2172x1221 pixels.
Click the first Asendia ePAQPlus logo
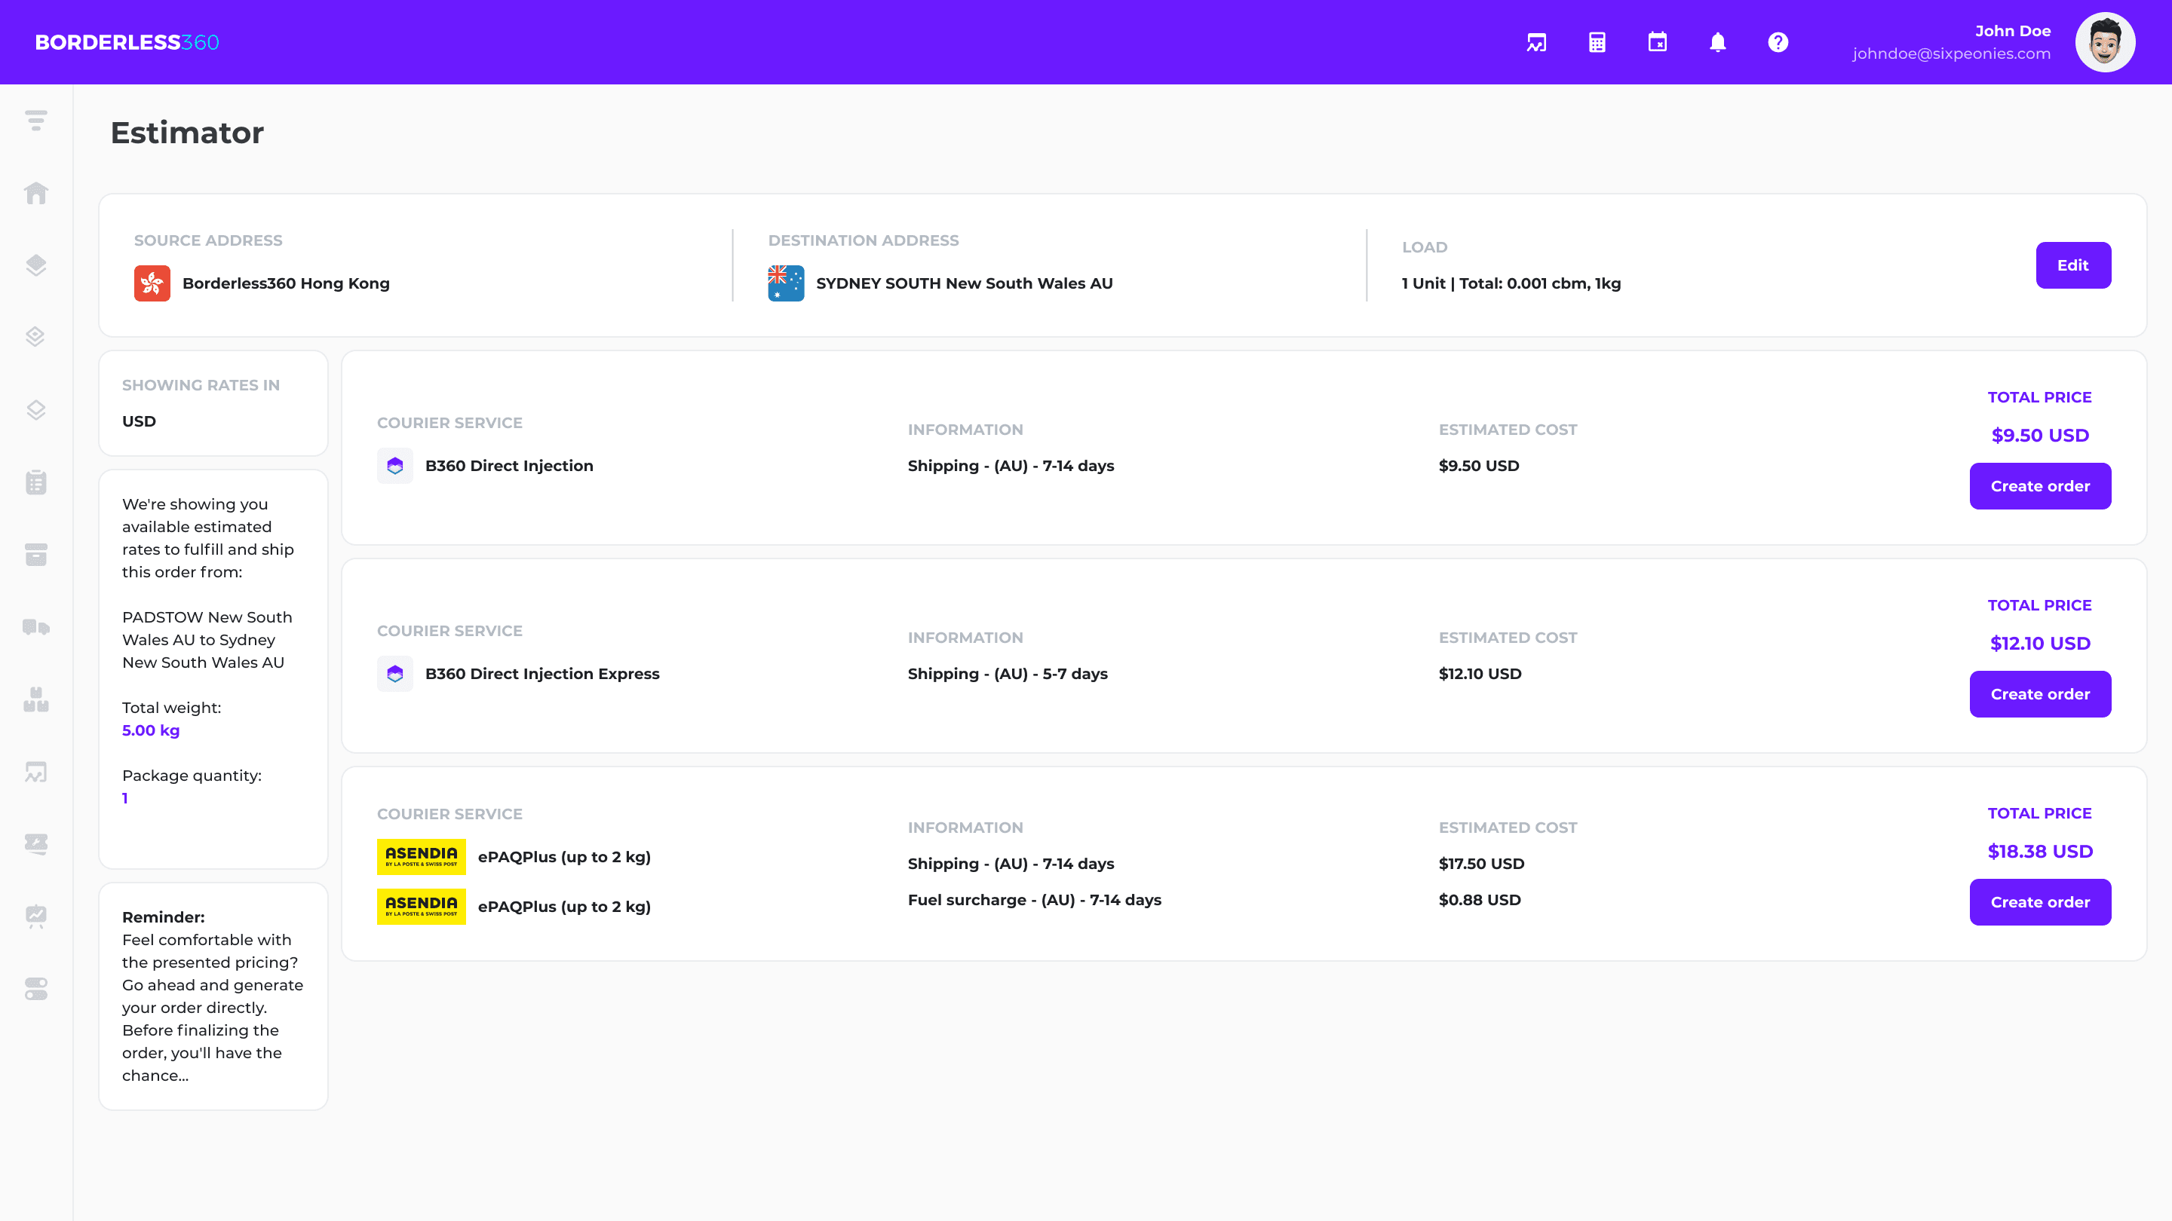(x=422, y=857)
